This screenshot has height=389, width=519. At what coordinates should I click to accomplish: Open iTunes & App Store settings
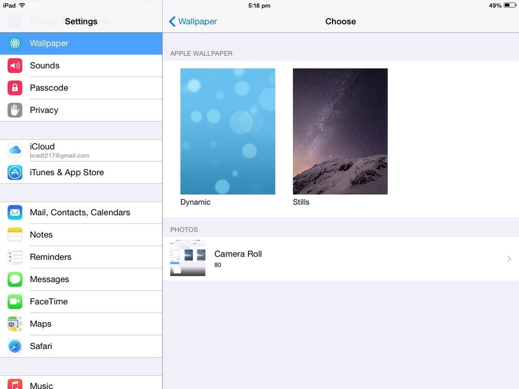tap(81, 173)
